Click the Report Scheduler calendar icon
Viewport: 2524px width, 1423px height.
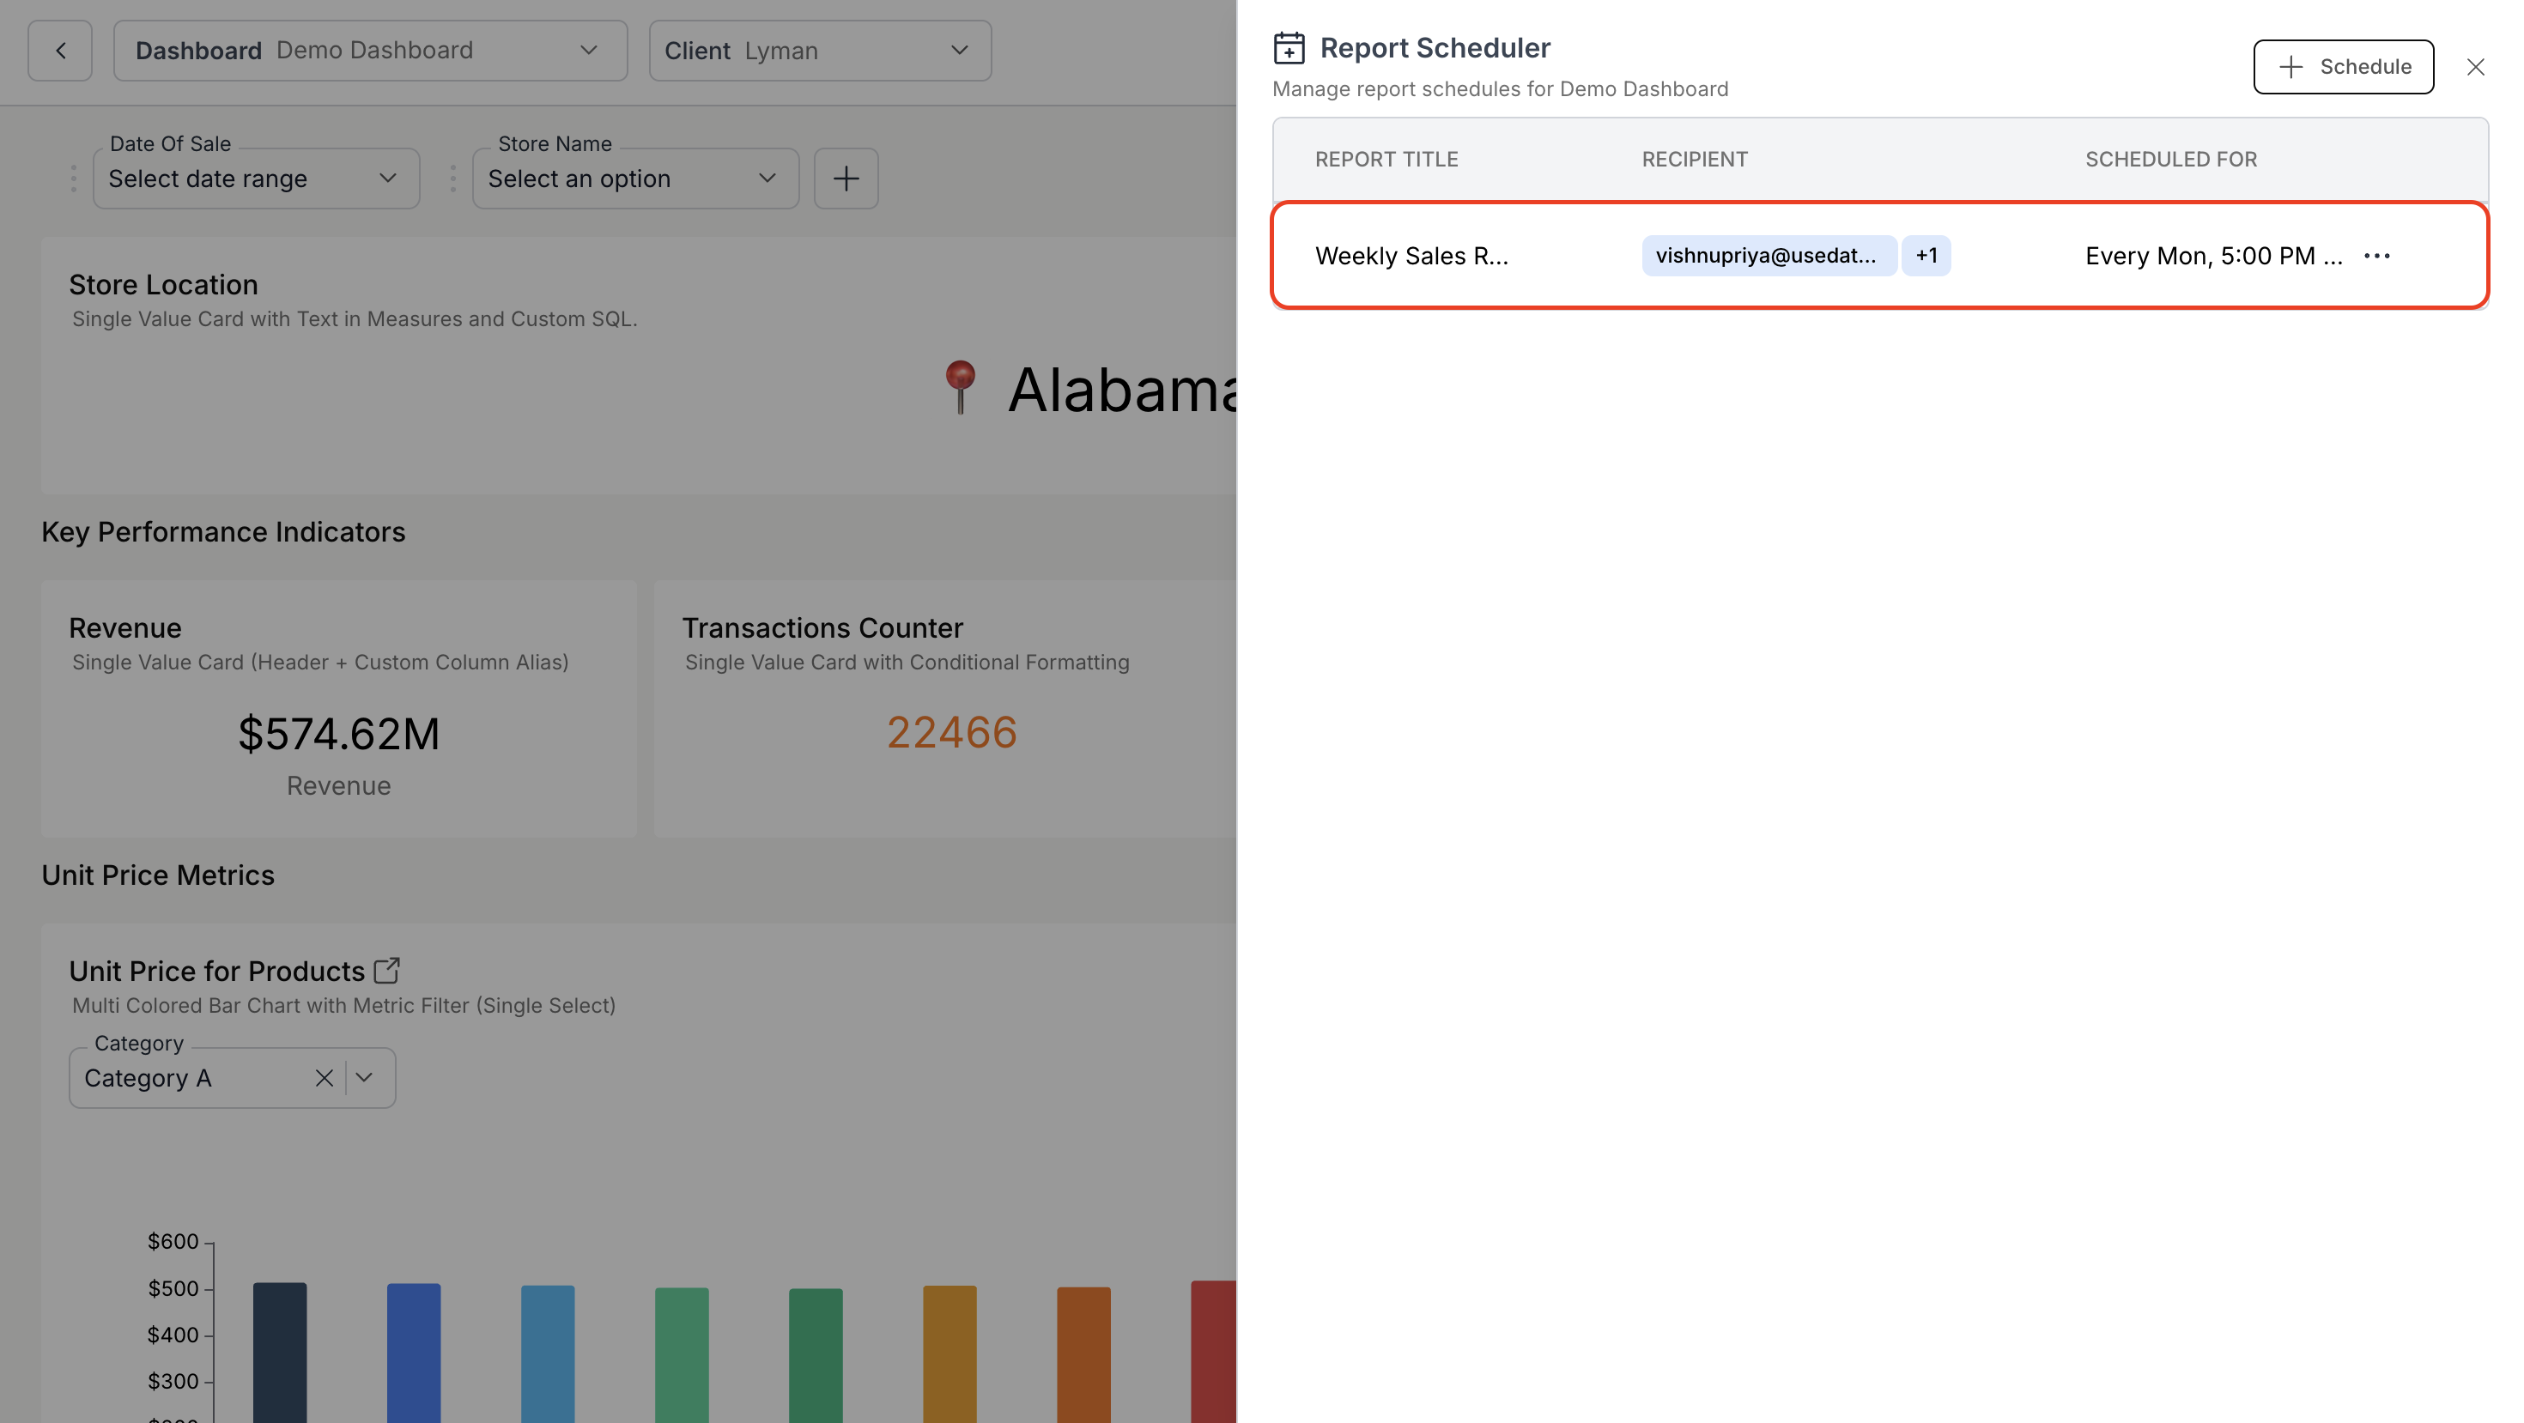(x=1289, y=48)
